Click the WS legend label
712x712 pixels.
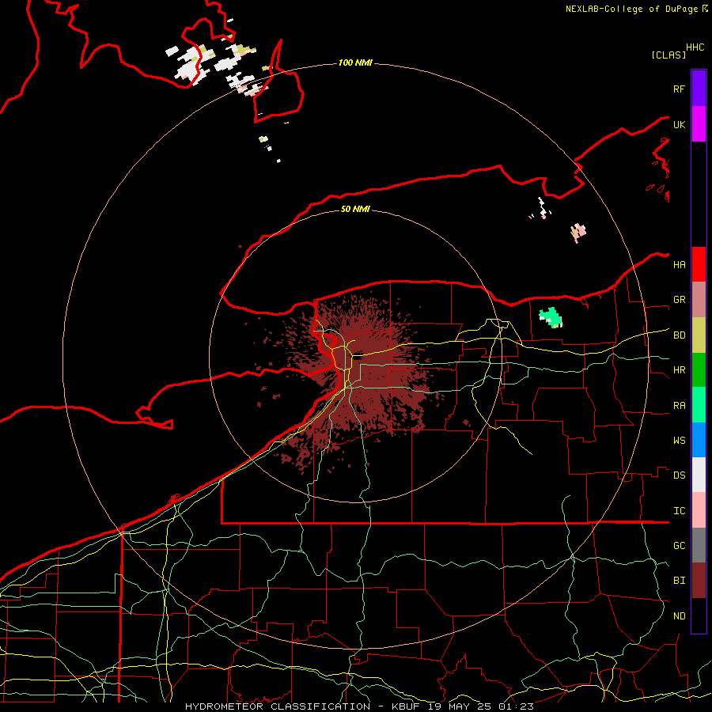click(679, 441)
